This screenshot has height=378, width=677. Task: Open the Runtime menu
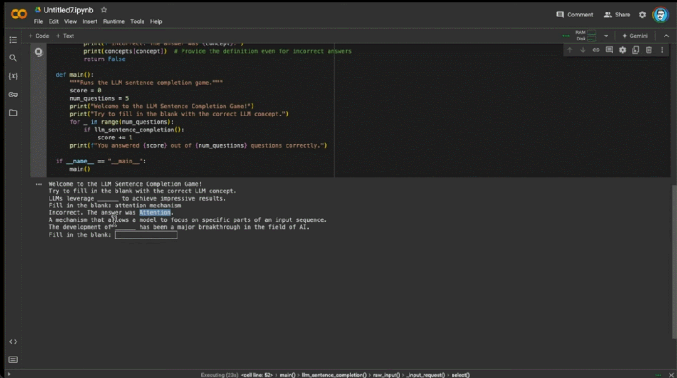[x=113, y=21]
